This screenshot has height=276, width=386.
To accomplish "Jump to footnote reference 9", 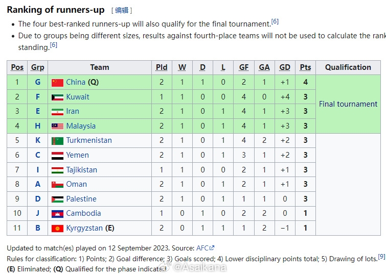I will coord(381,256).
